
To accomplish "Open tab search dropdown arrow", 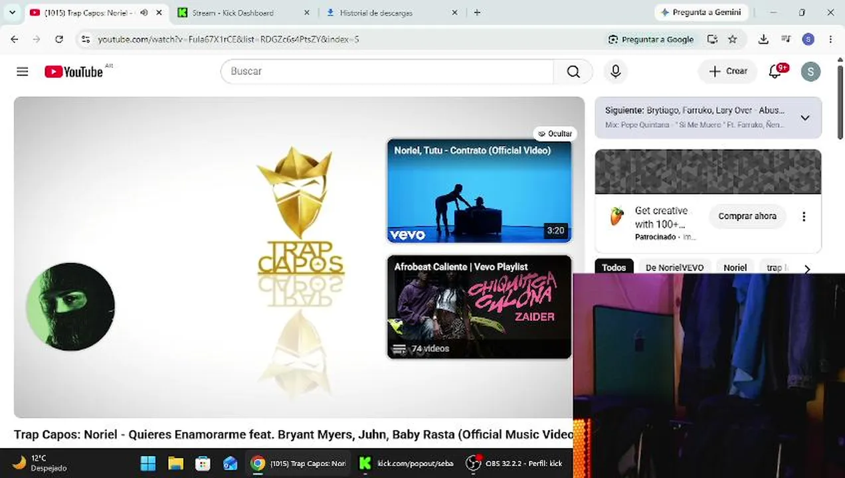I will click(12, 13).
